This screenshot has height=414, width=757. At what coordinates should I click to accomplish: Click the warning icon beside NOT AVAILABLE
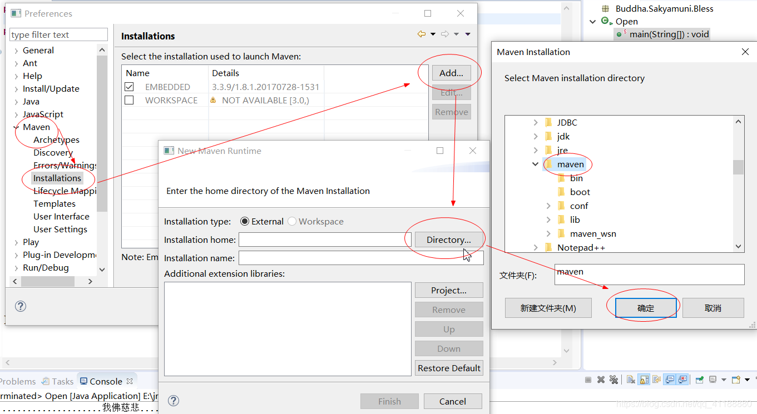click(x=212, y=100)
